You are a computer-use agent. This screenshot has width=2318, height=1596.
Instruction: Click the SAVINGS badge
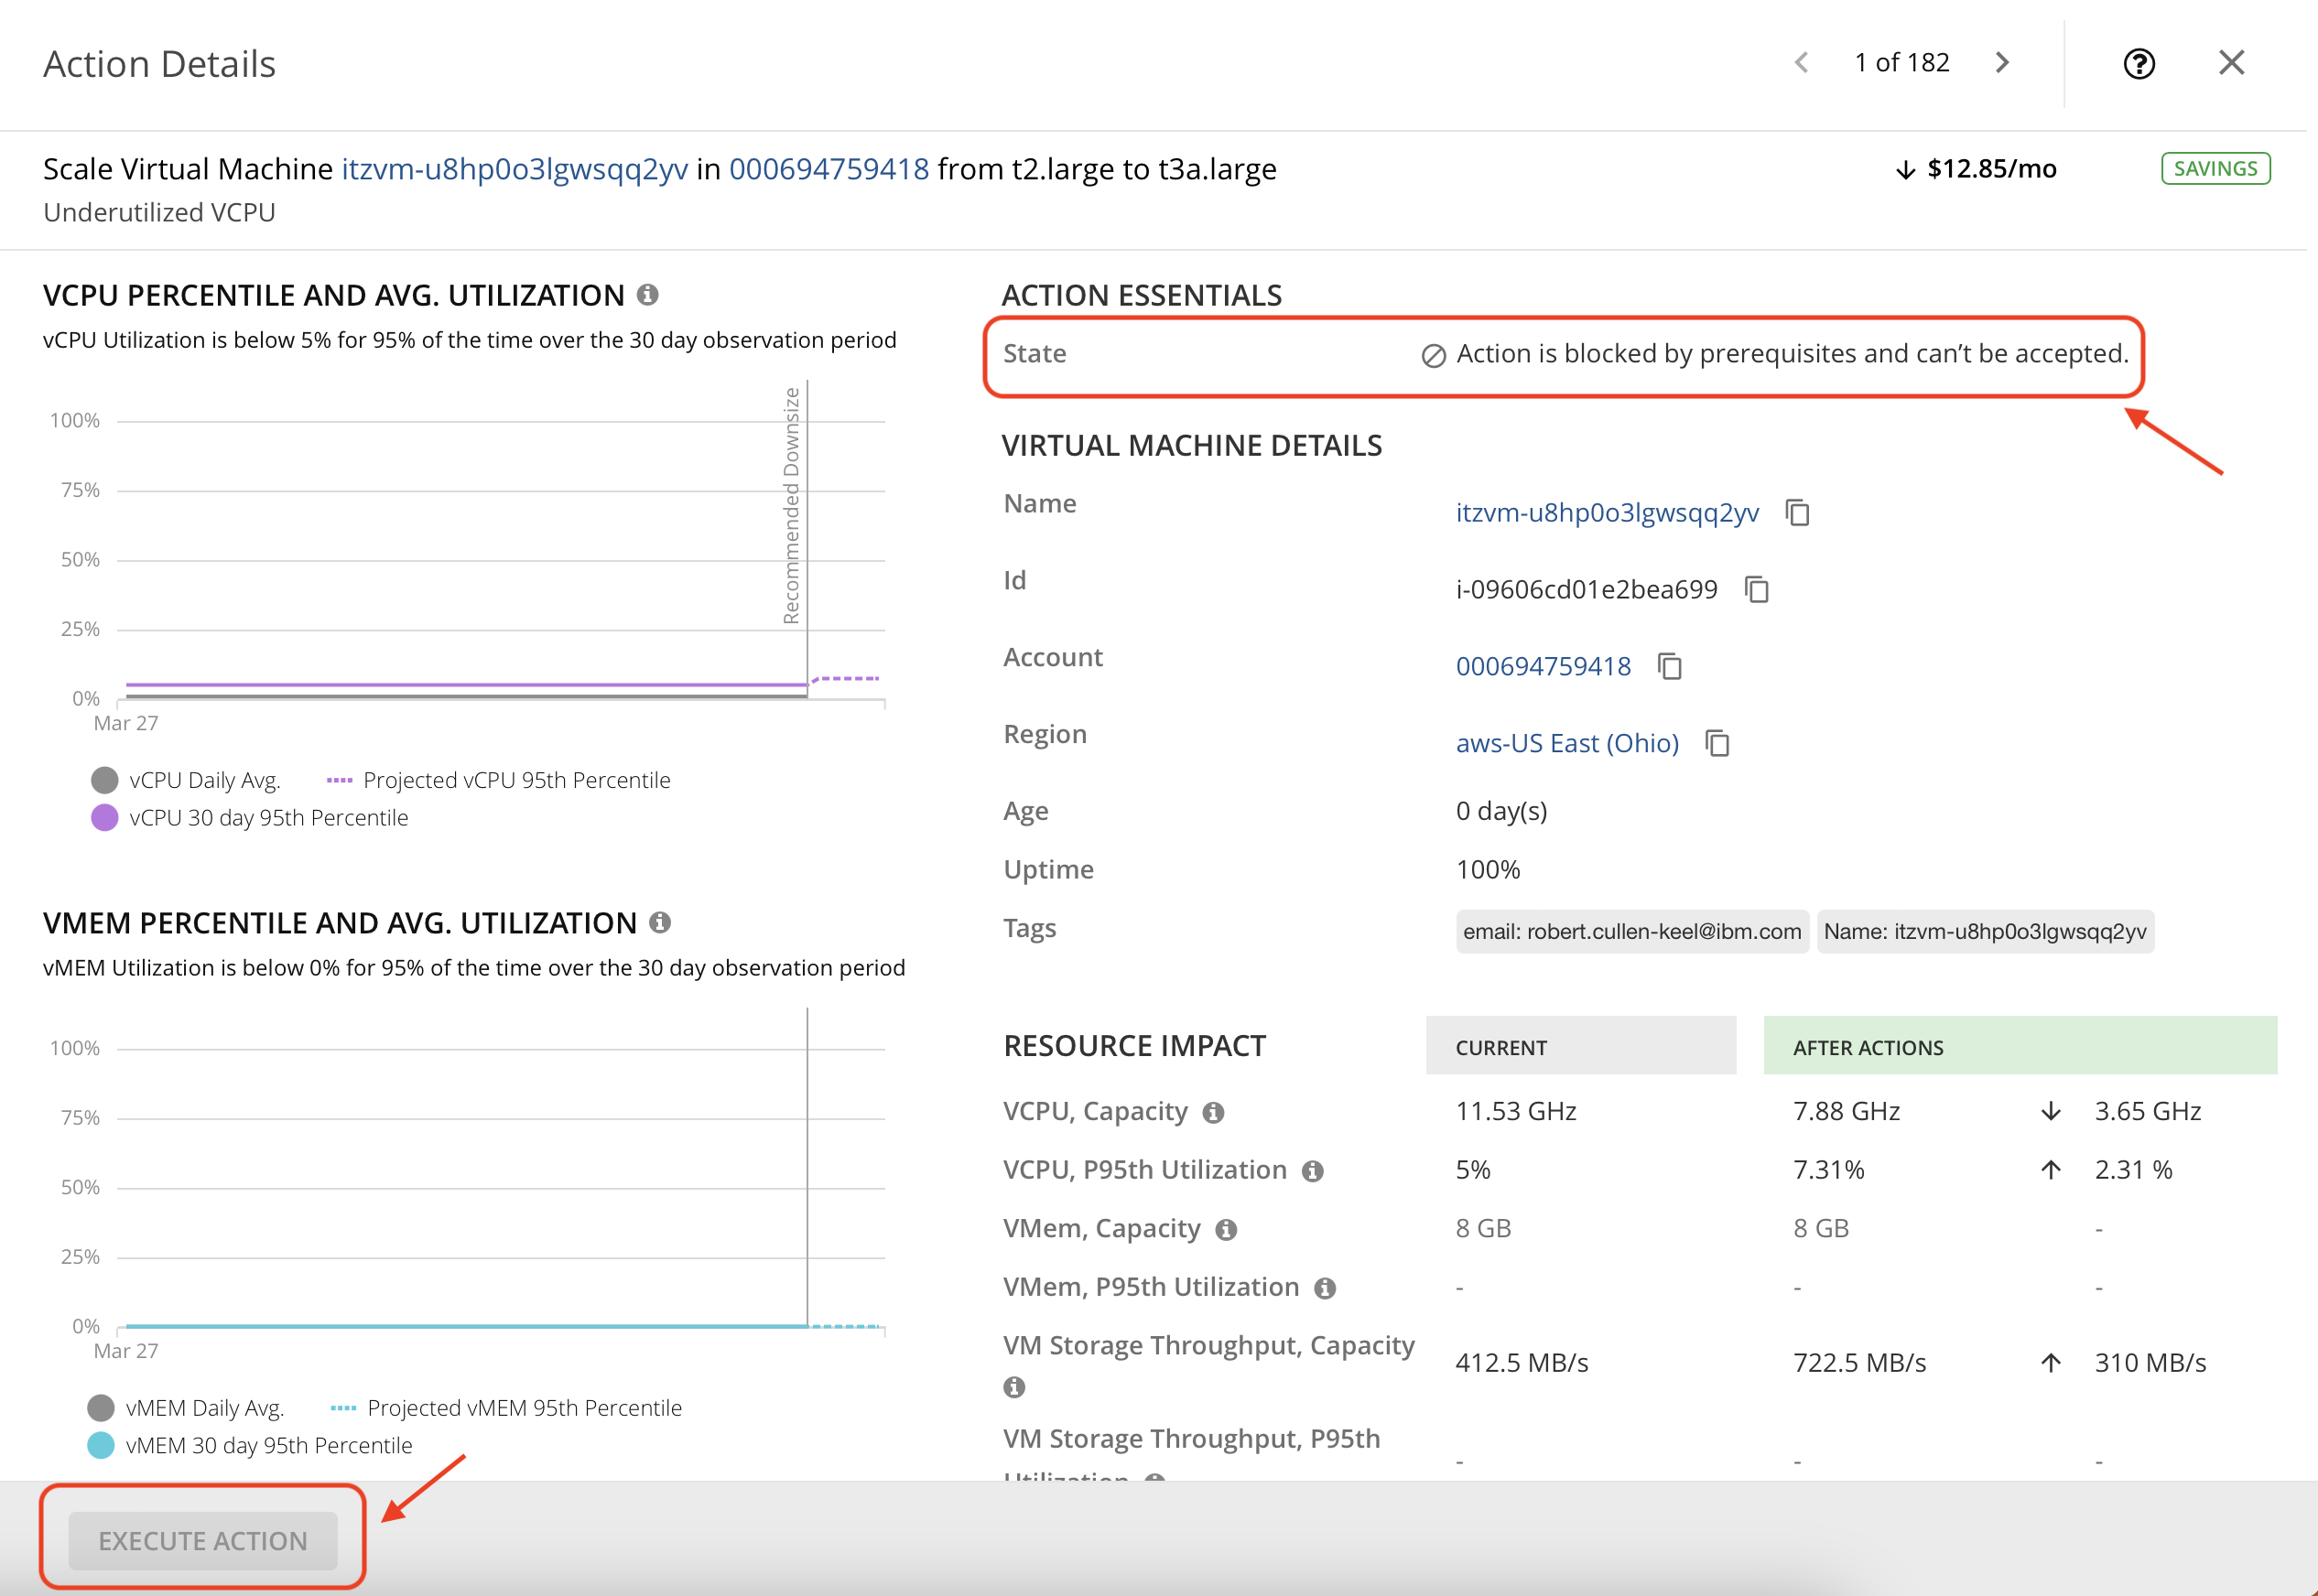[2216, 169]
